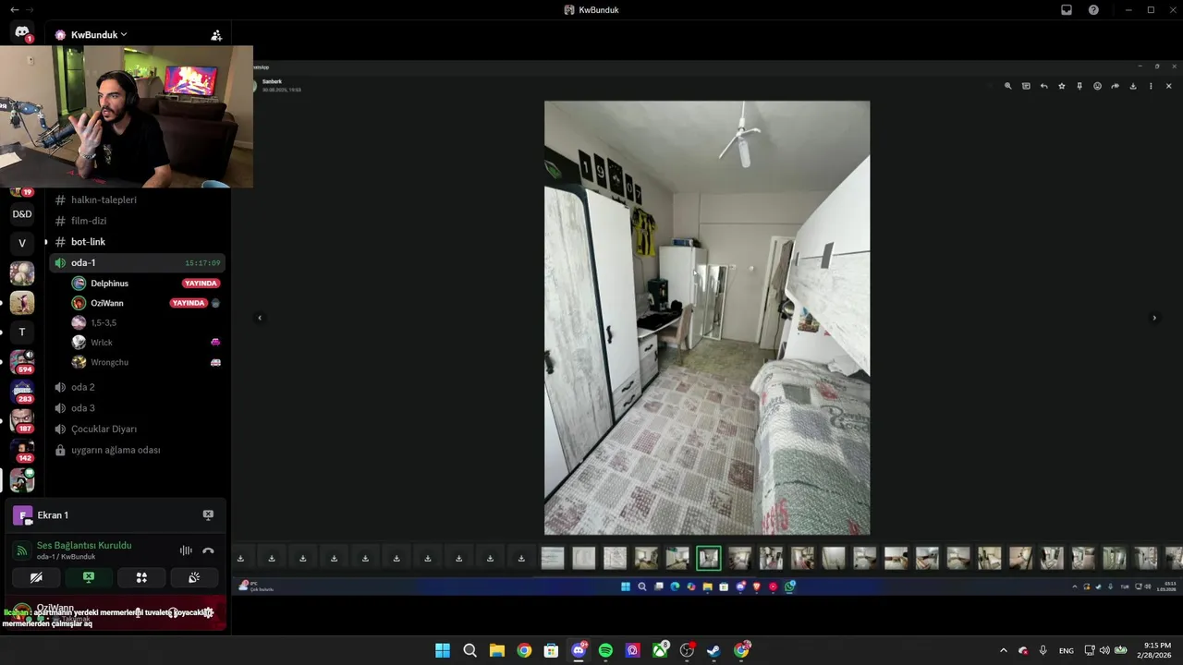Screen dimensions: 1183x665
Task: Select the highlighted green-bordered thumbnail
Action: (709, 558)
